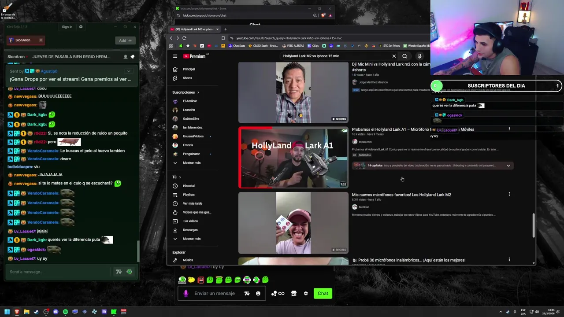564x317 pixels.
Task: Open the smiley emoji picker in Kick chat
Action: (x=258, y=294)
